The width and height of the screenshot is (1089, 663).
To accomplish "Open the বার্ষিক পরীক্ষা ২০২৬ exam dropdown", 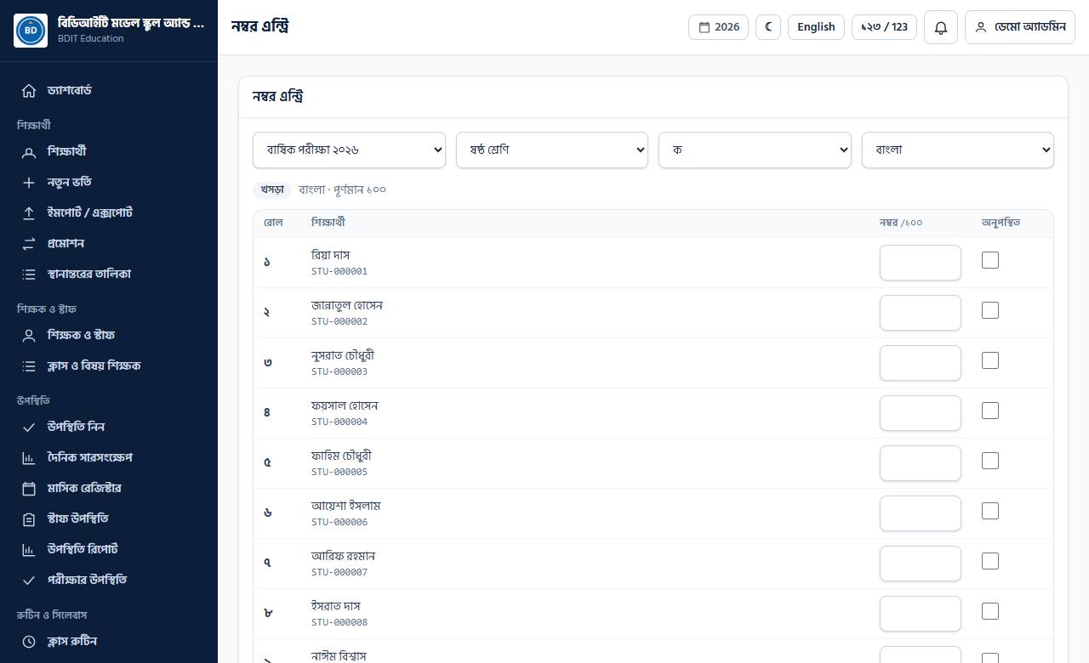I will click(x=349, y=150).
